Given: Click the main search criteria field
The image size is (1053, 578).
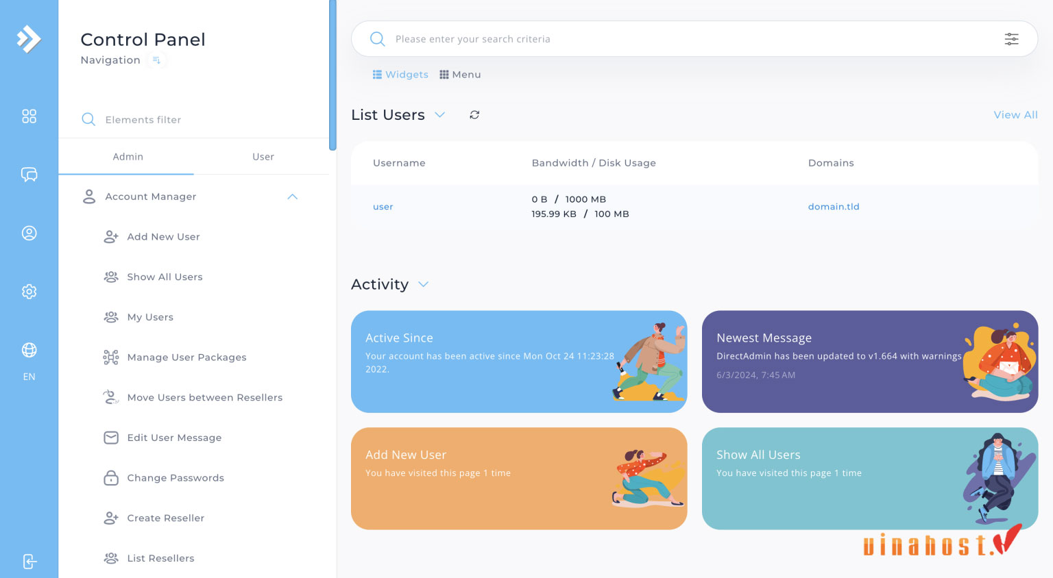Looking at the screenshot, I should coord(686,39).
